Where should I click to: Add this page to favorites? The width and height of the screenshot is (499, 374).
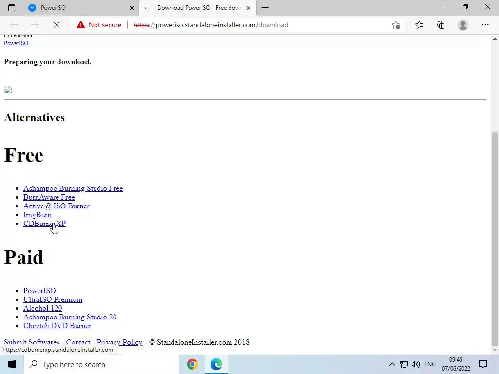(396, 25)
